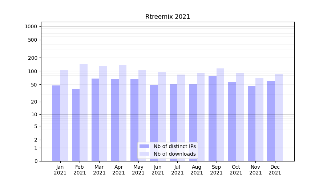Select the Oct 2021 distinct IPs bar
This screenshot has height=181, width=327.
pos(232,121)
